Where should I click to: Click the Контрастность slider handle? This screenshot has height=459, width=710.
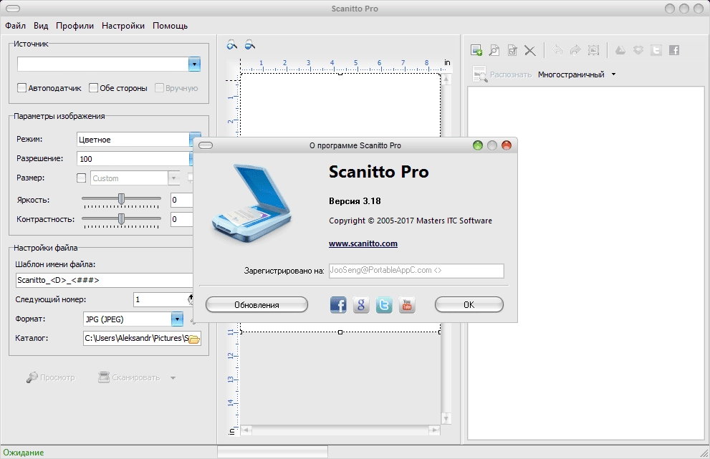121,218
